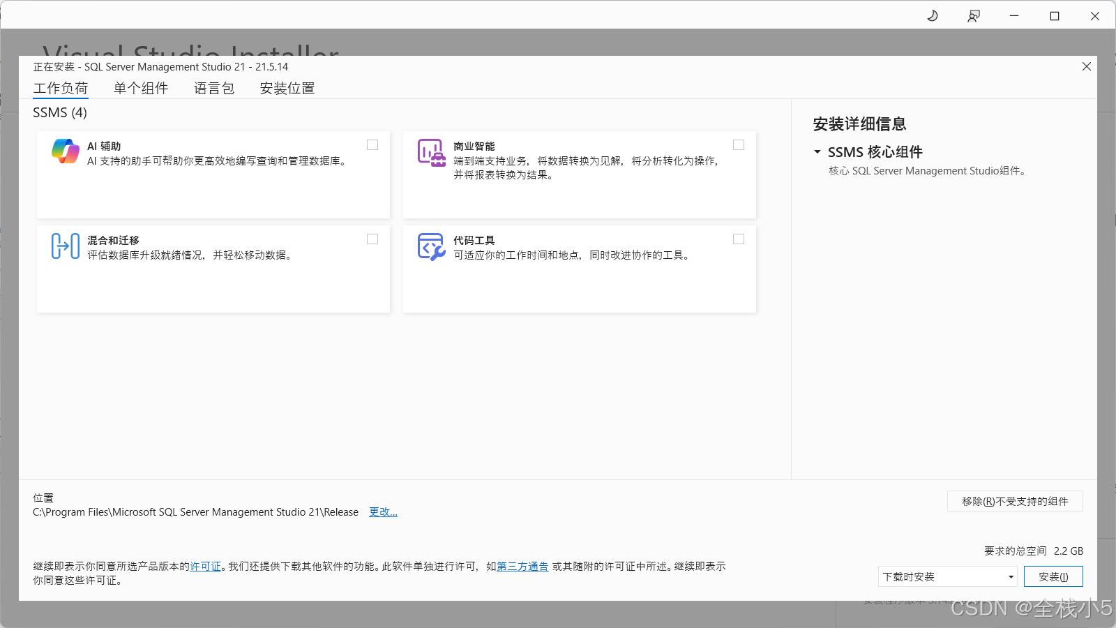
Task: Open the 下载时安装 install mode dropdown
Action: (948, 576)
